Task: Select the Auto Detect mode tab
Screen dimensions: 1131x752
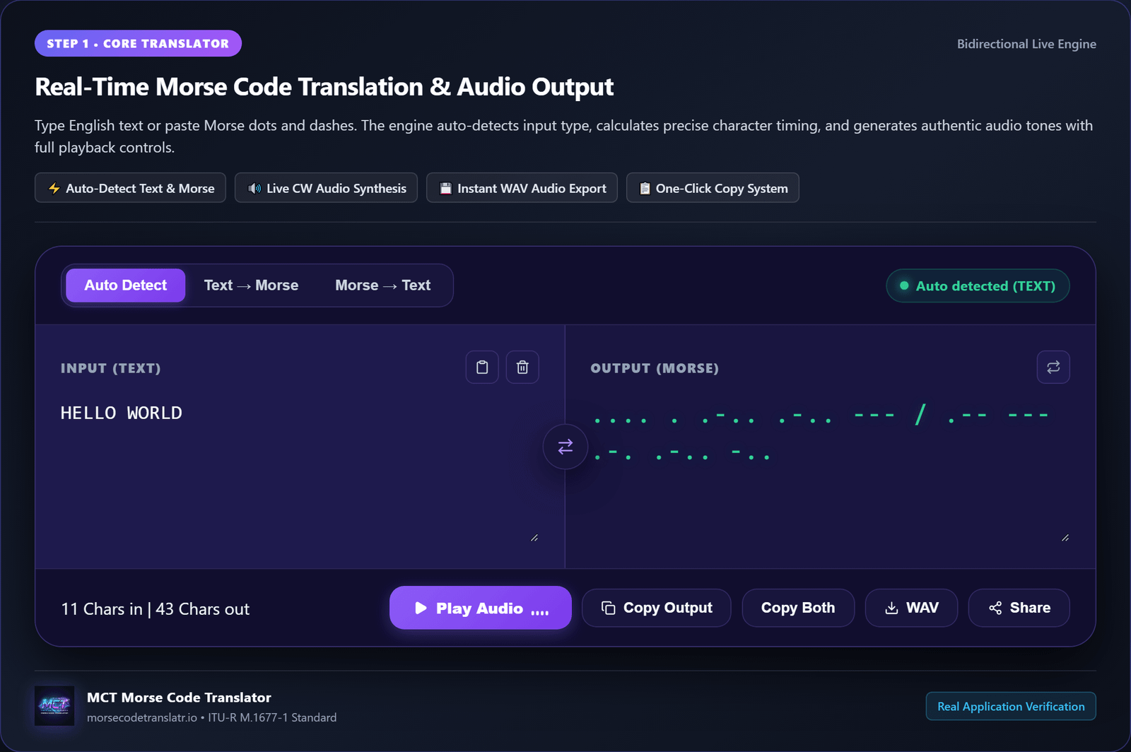Action: pyautogui.click(x=126, y=286)
